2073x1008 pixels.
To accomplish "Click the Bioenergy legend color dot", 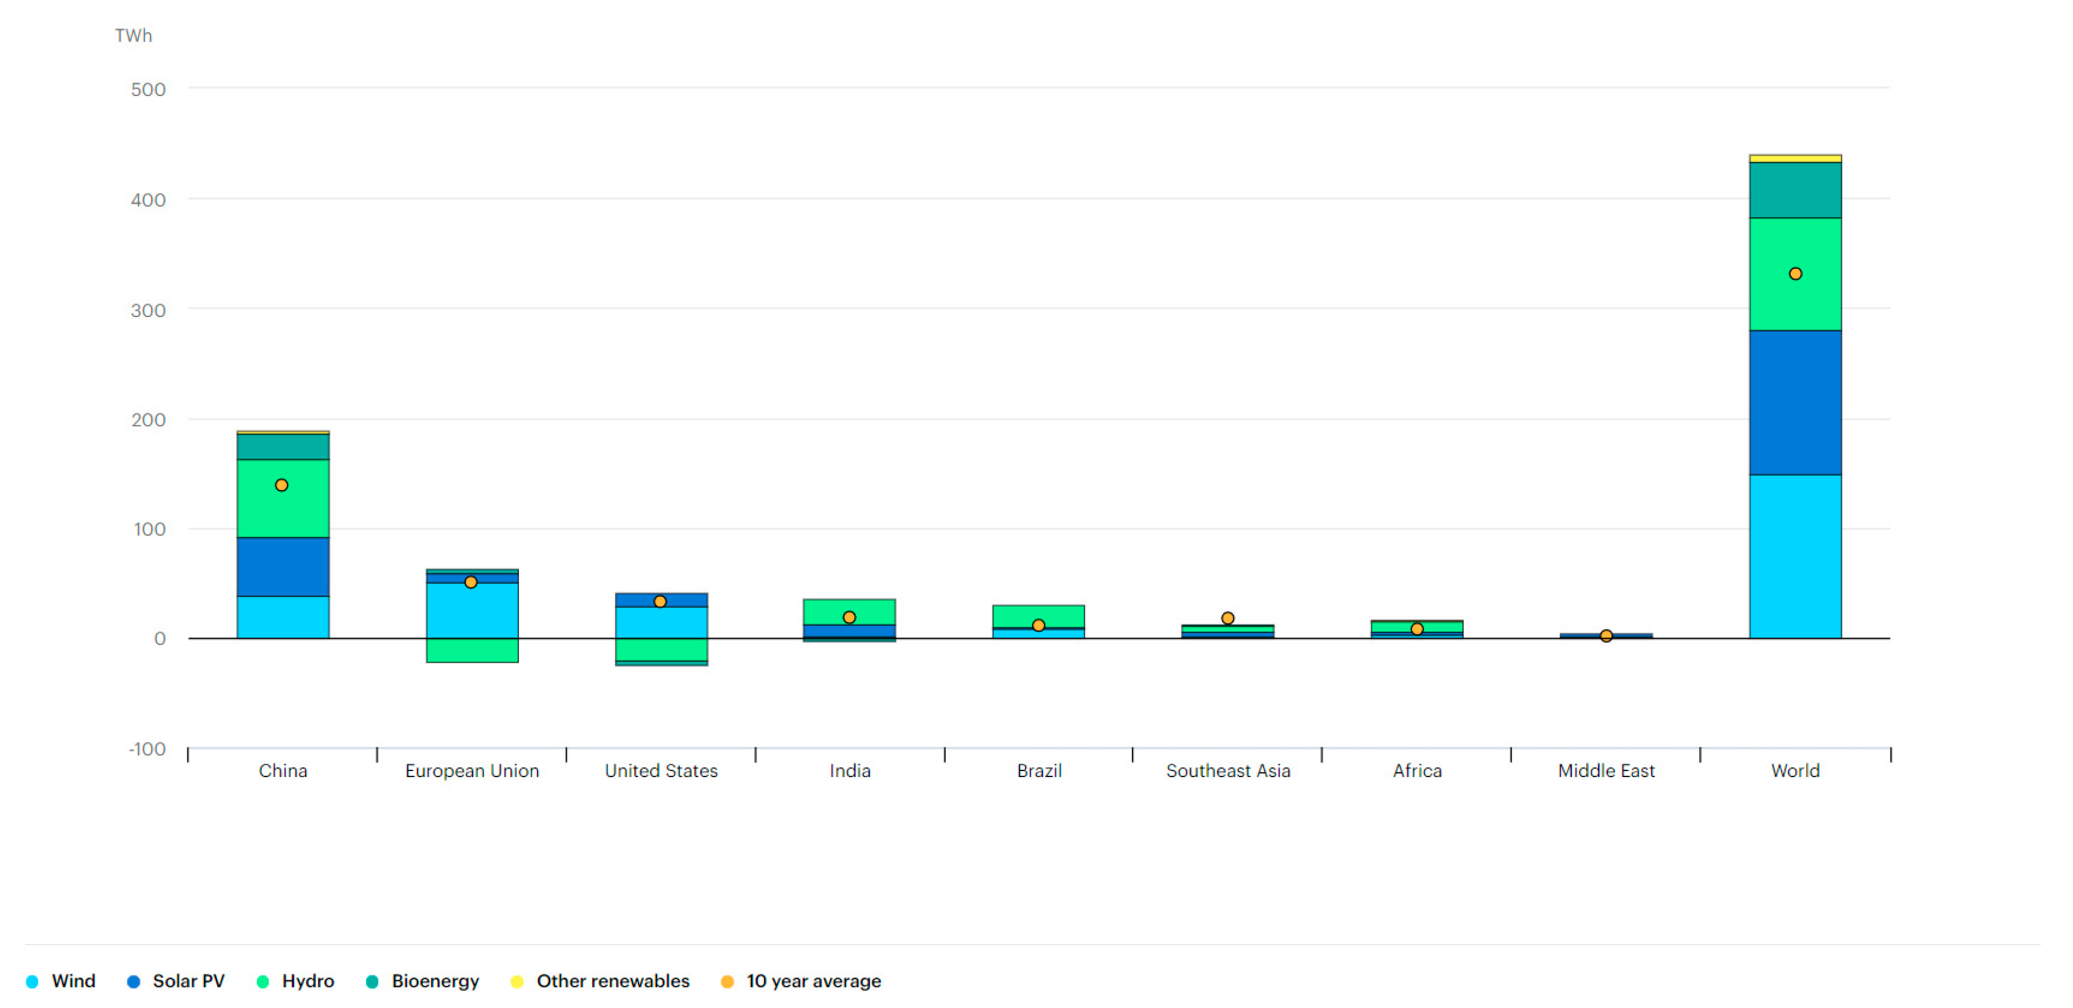I will 372,980.
